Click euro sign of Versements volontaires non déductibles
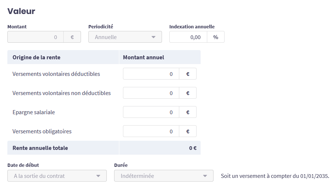The height and width of the screenshot is (186, 335). pyautogui.click(x=188, y=93)
